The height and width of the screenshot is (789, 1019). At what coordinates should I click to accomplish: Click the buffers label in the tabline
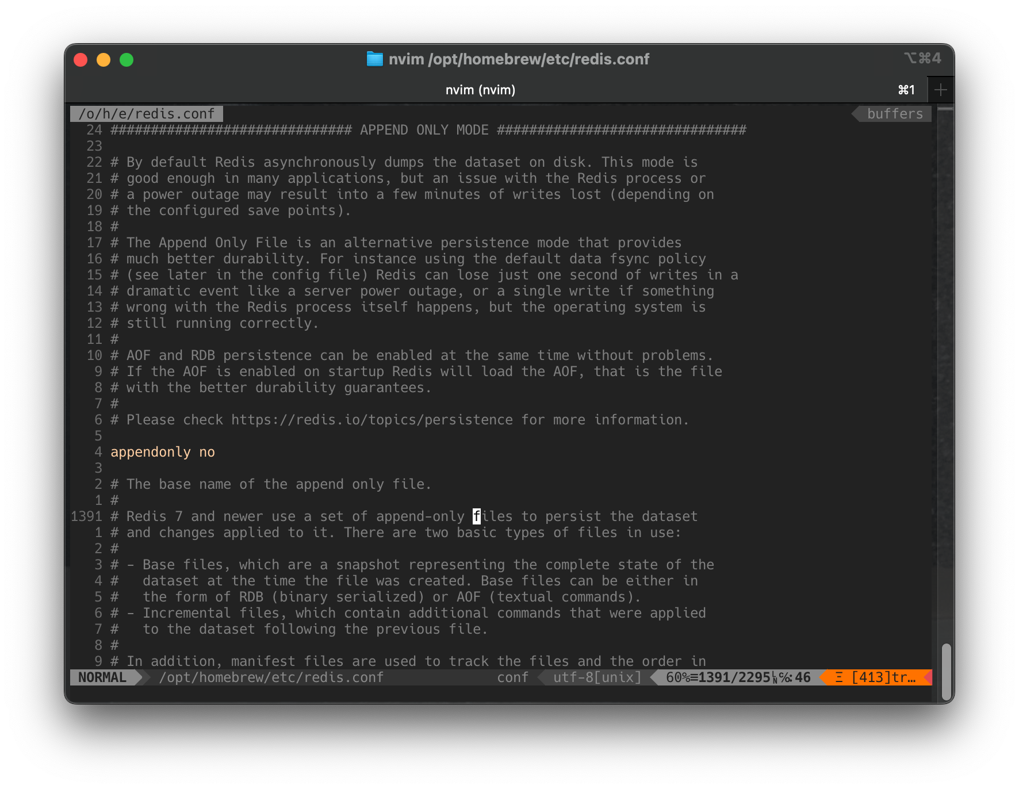(895, 114)
